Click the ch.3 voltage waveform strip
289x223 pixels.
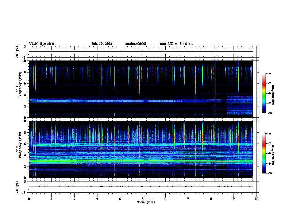coord(143,187)
